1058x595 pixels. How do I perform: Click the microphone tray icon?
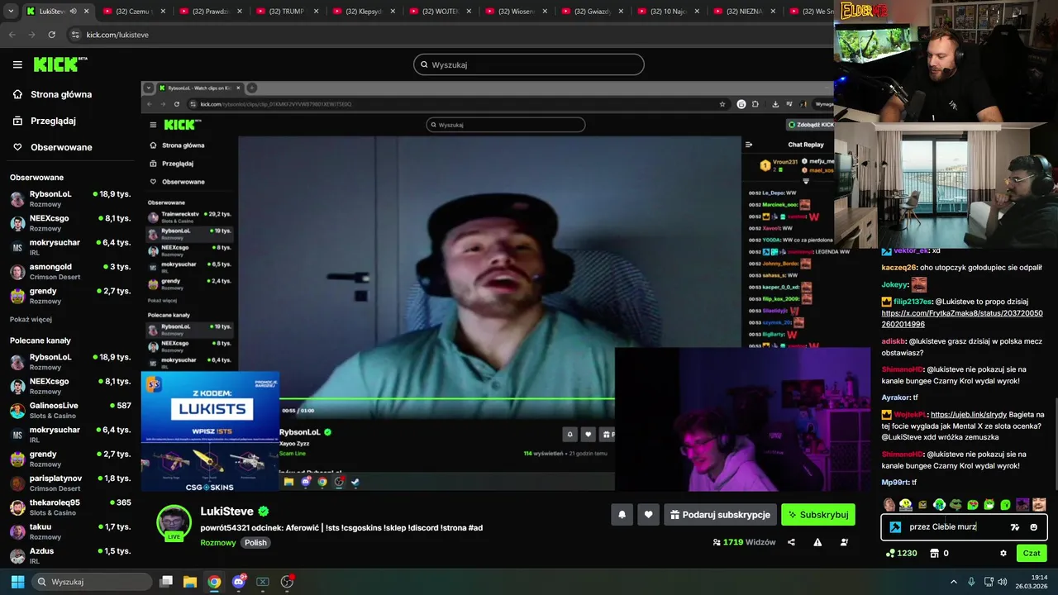(971, 582)
